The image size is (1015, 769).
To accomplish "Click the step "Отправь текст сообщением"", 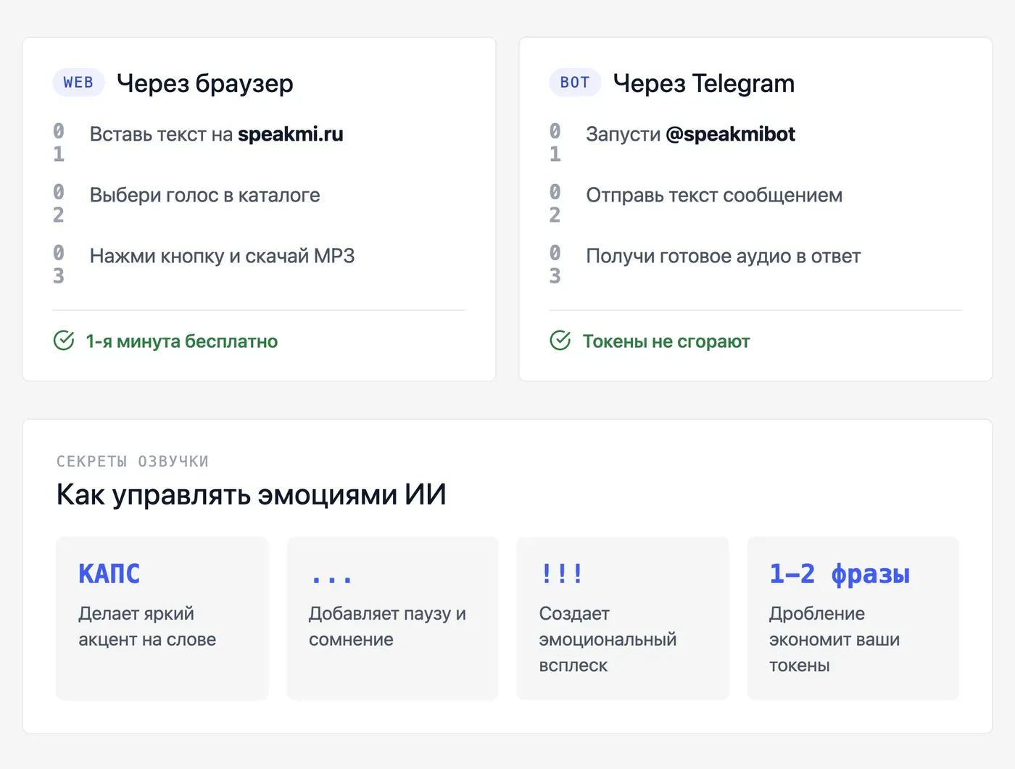I will [x=714, y=195].
